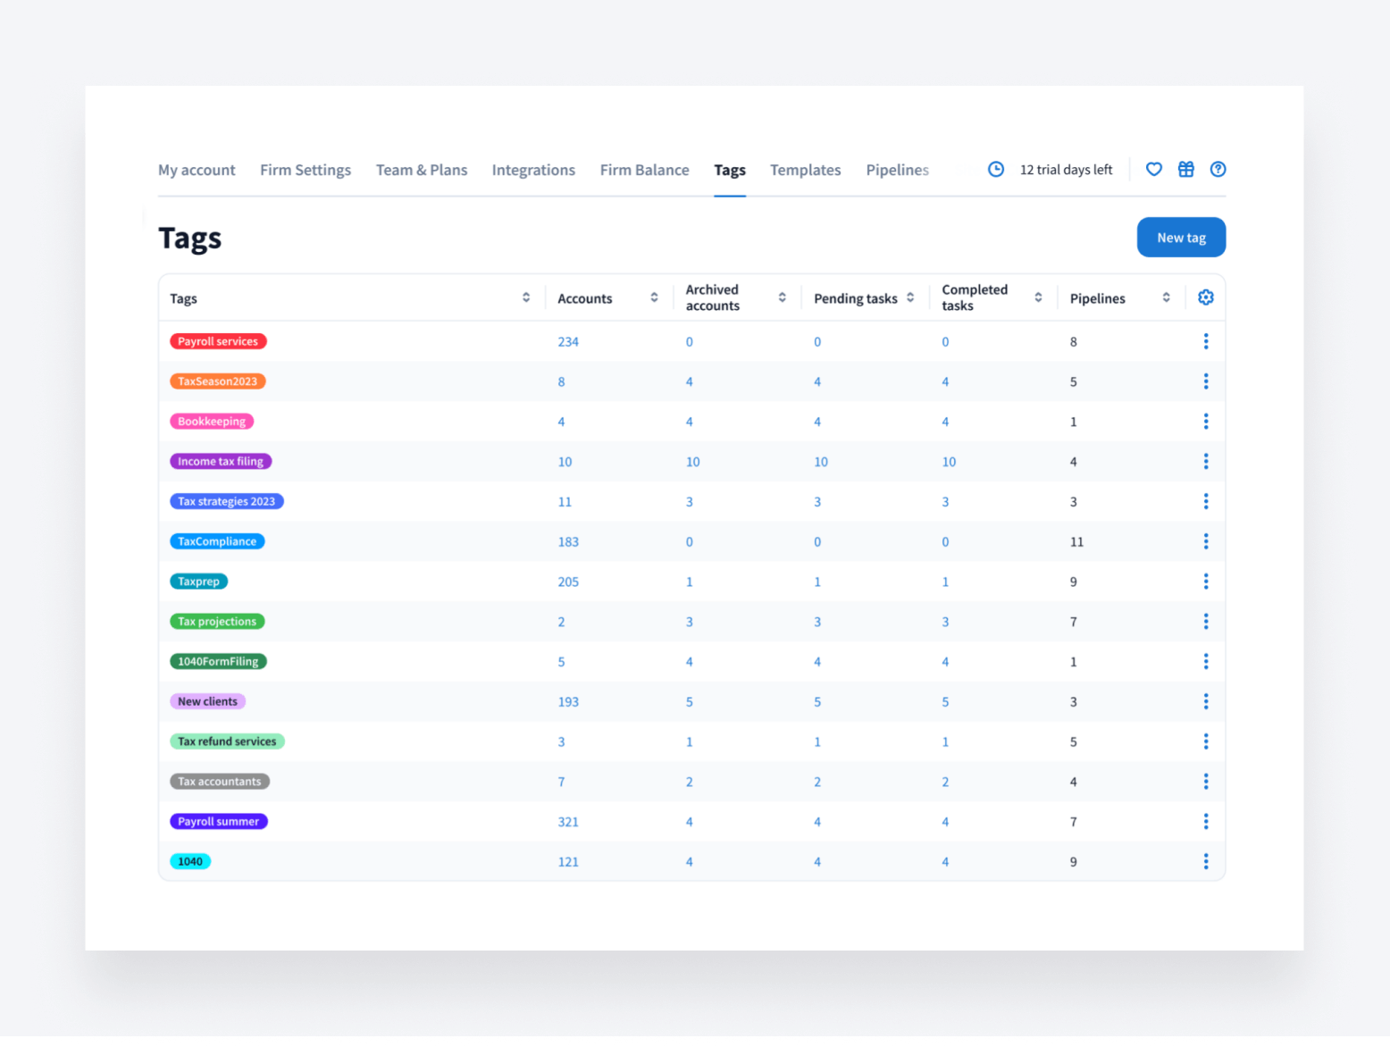Image resolution: width=1390 pixels, height=1047 pixels.
Task: Open three-dot menu for Bookkeeping row
Action: coord(1205,422)
